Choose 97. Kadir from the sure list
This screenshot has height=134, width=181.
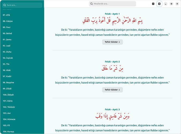point(7,76)
